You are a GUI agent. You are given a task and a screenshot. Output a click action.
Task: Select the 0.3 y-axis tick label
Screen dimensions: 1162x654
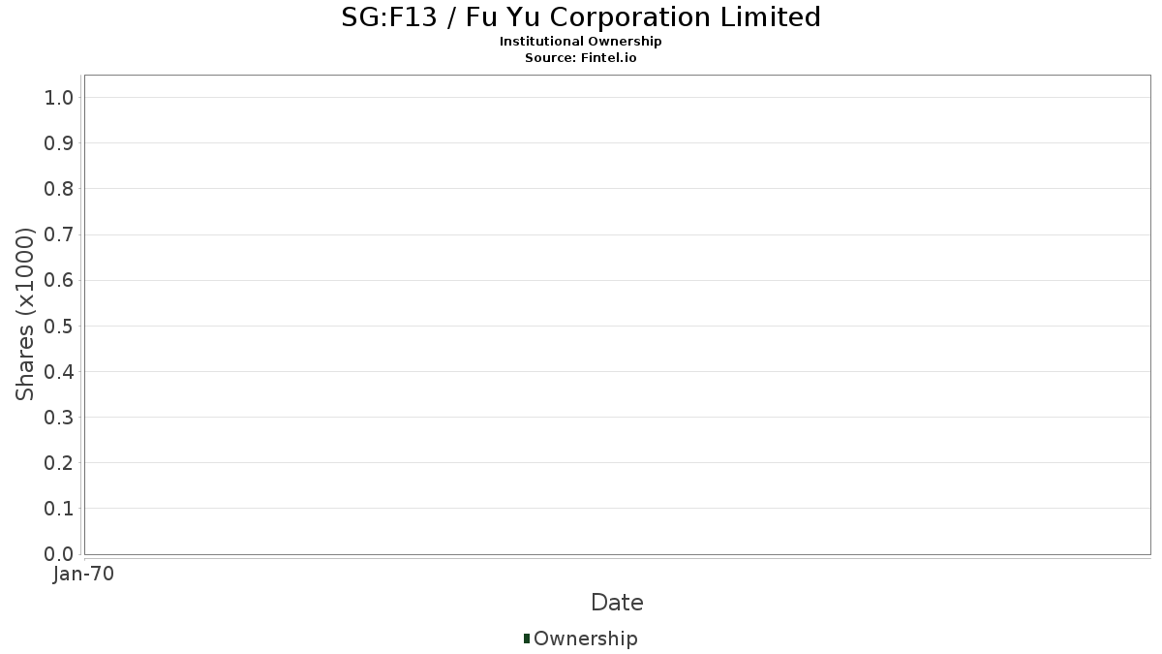pyautogui.click(x=59, y=418)
